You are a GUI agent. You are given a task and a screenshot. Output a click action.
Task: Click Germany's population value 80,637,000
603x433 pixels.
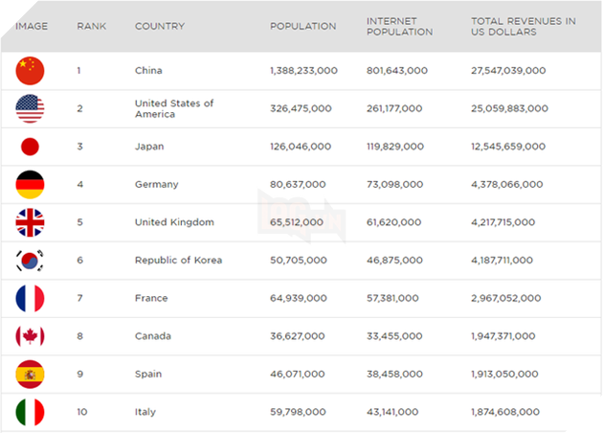coord(298,184)
